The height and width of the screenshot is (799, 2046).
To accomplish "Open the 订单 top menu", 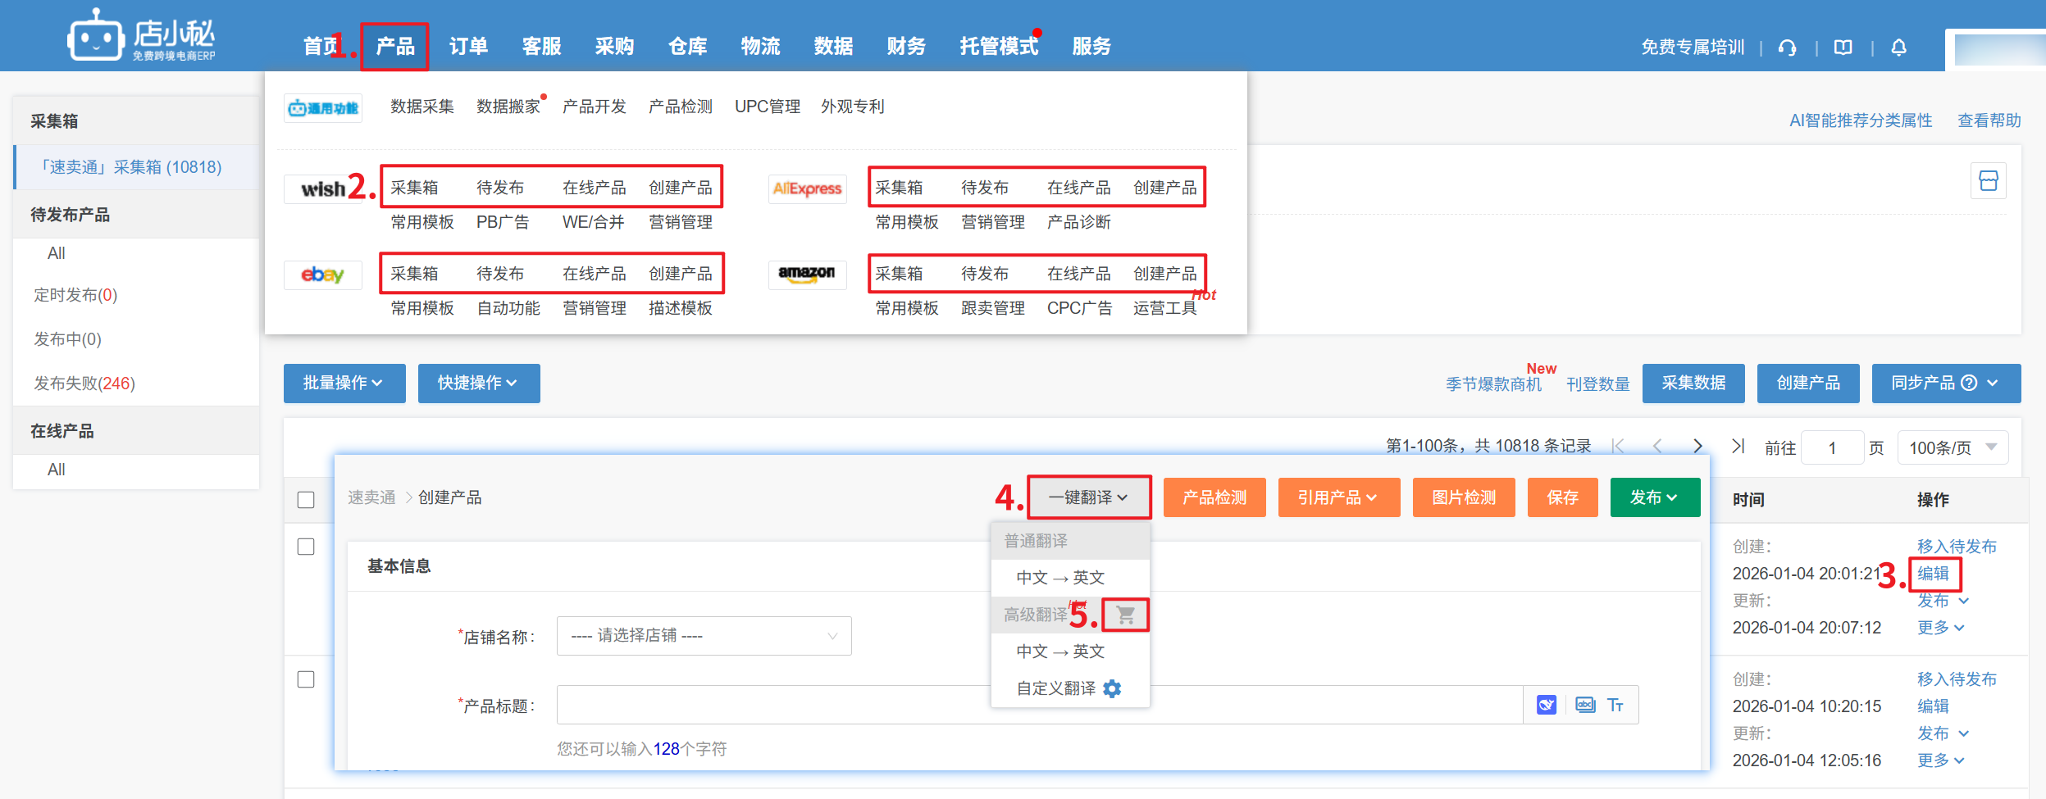I will 468,47.
